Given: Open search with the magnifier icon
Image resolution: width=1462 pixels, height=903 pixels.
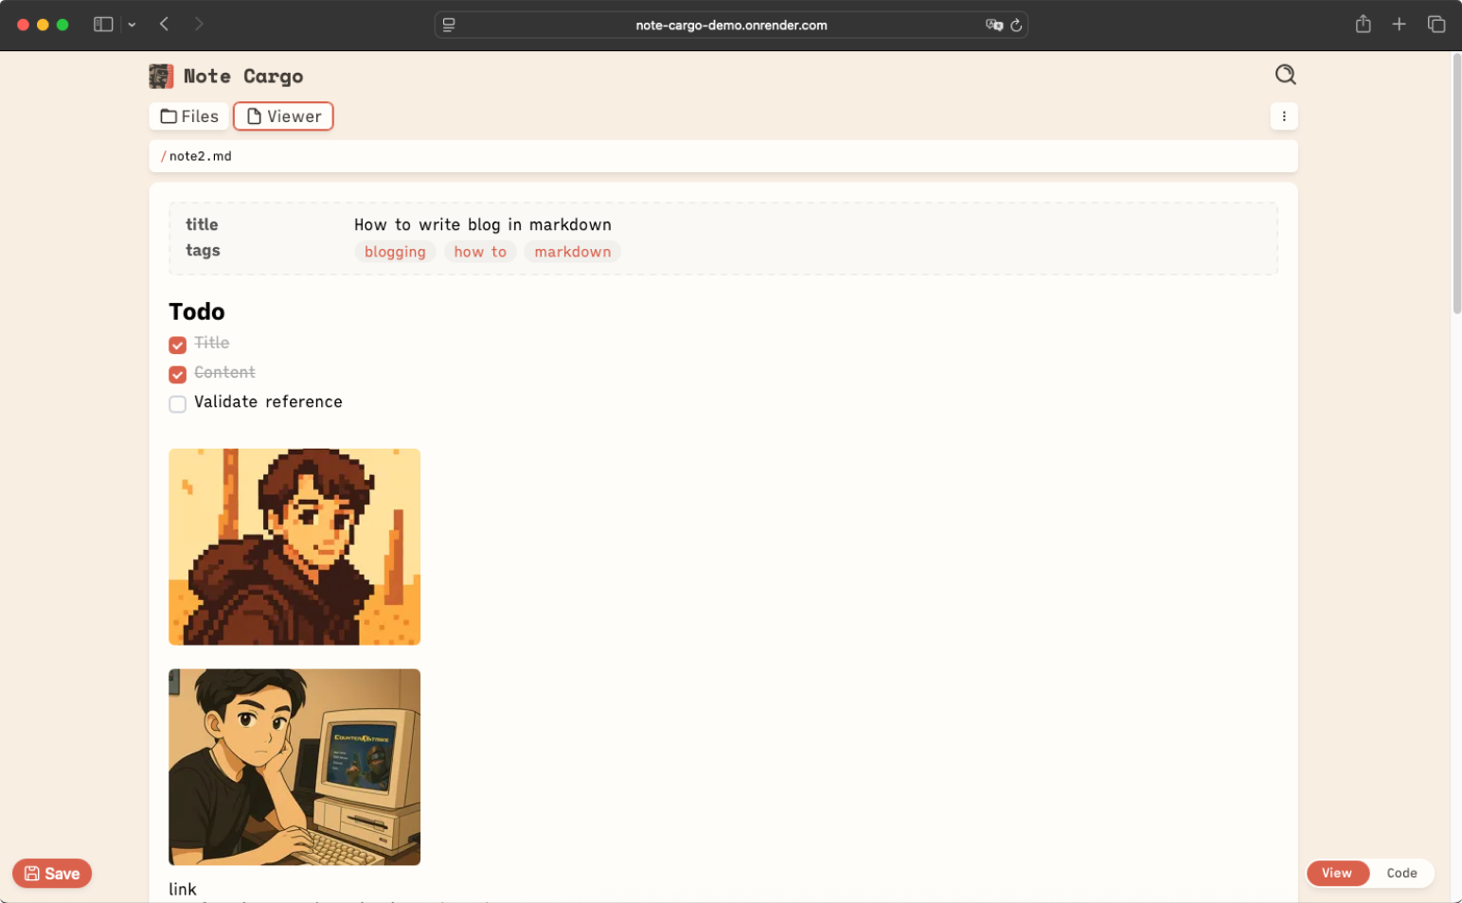Looking at the screenshot, I should click(x=1285, y=75).
